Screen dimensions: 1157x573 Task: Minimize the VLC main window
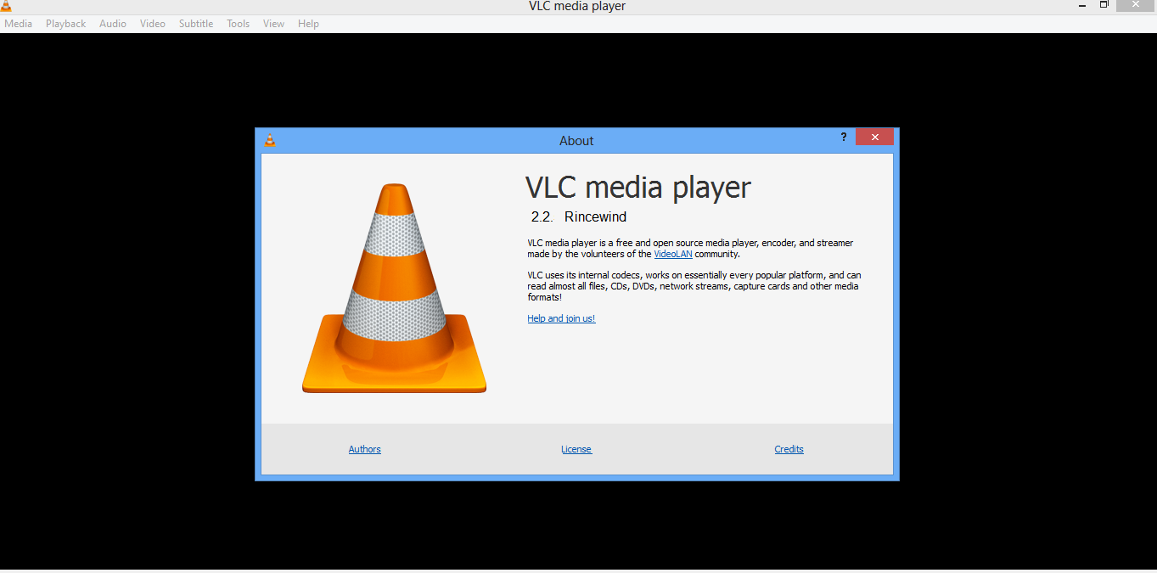(x=1081, y=5)
